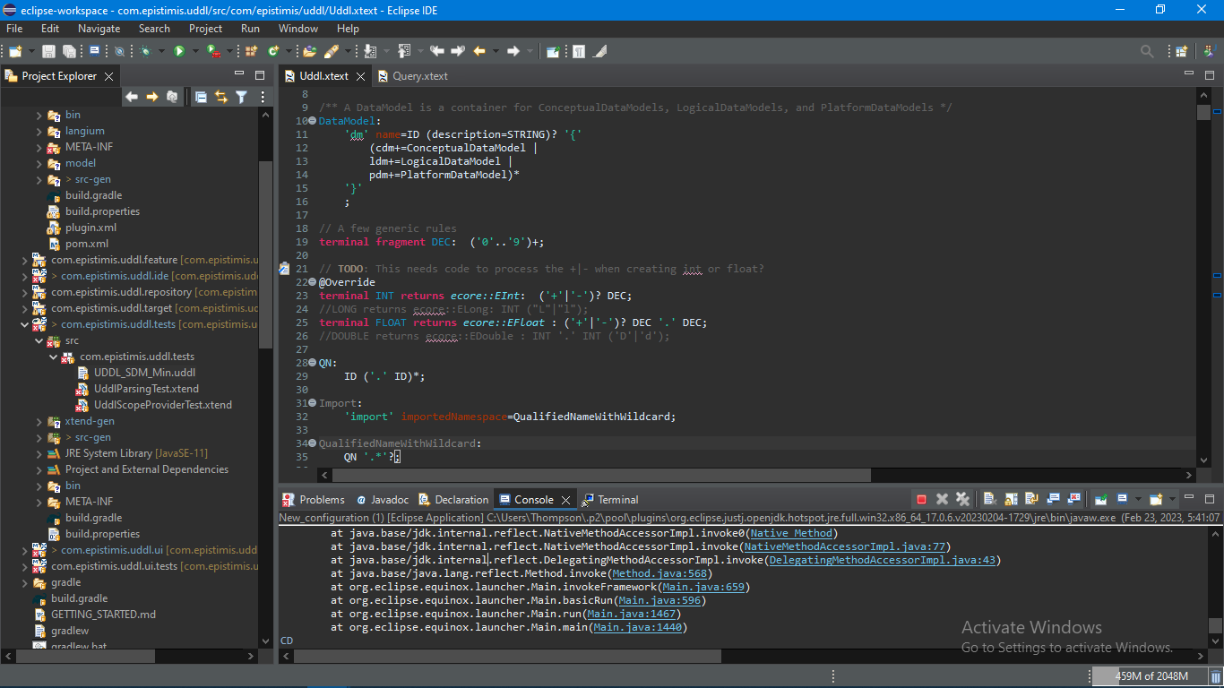
Task: Launch External Tools toolbar icon
Action: 213,51
